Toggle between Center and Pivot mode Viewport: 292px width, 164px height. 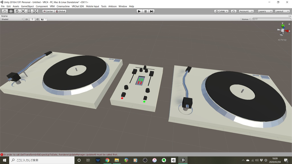click(48, 11)
